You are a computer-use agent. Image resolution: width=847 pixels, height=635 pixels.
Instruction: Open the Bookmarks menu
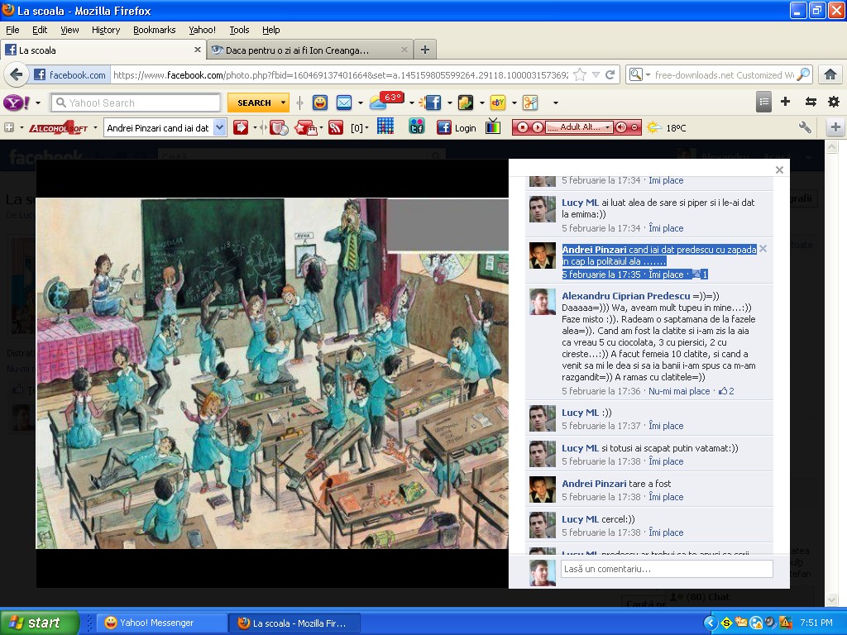pos(155,30)
